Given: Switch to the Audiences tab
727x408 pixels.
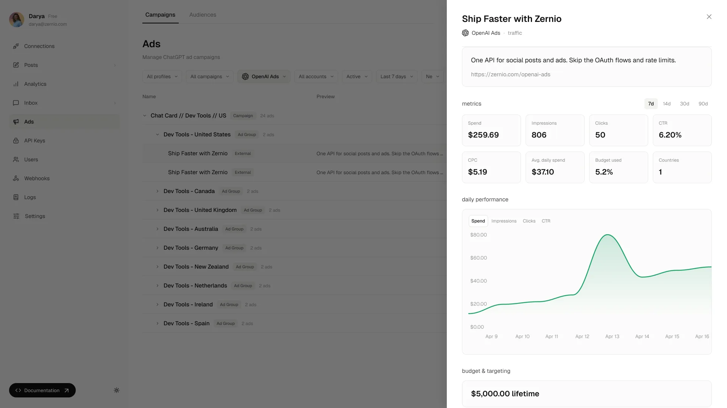Looking at the screenshot, I should pyautogui.click(x=203, y=15).
